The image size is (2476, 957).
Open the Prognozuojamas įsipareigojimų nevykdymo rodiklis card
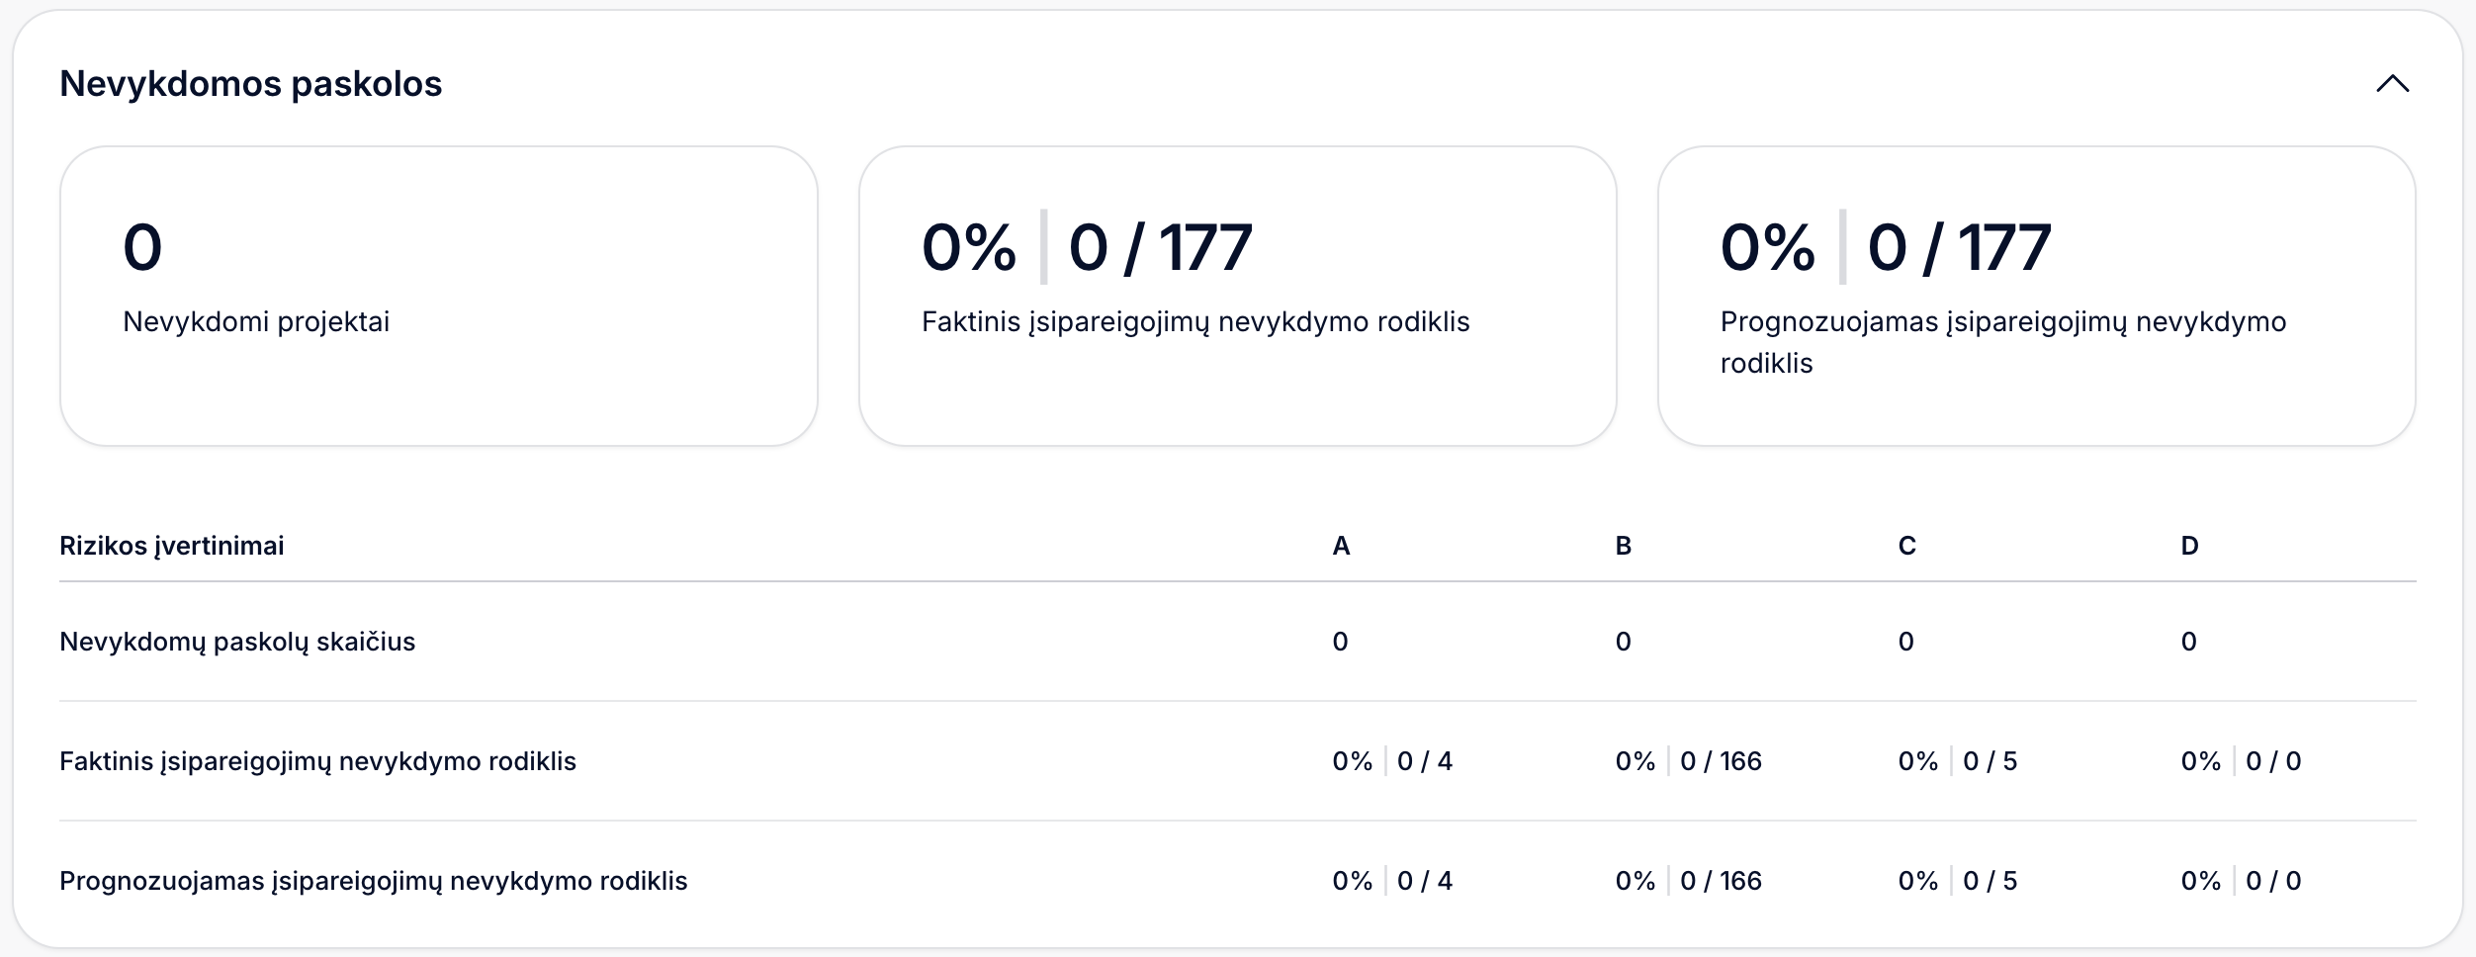coord(2036,296)
